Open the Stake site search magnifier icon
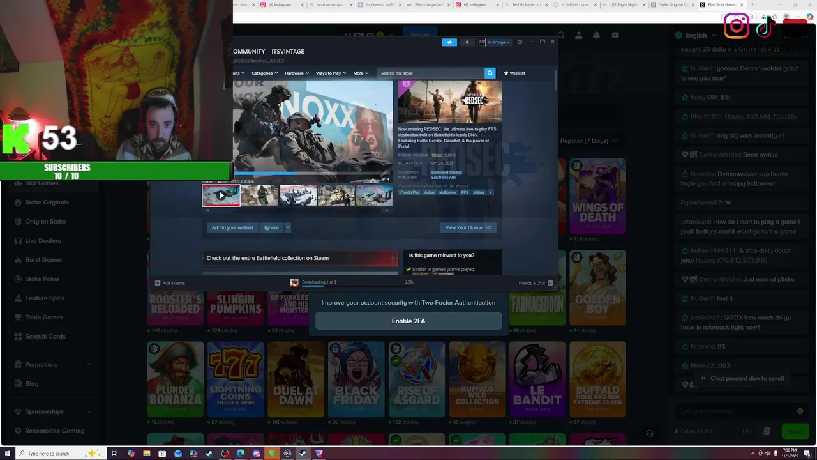This screenshot has width=817, height=460. [561, 36]
